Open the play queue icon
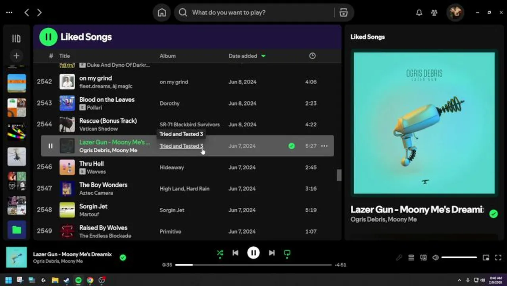Screen dimensions: 507x286 411,258
